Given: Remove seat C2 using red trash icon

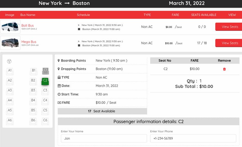Looking at the screenshot, I should (x=224, y=69).
